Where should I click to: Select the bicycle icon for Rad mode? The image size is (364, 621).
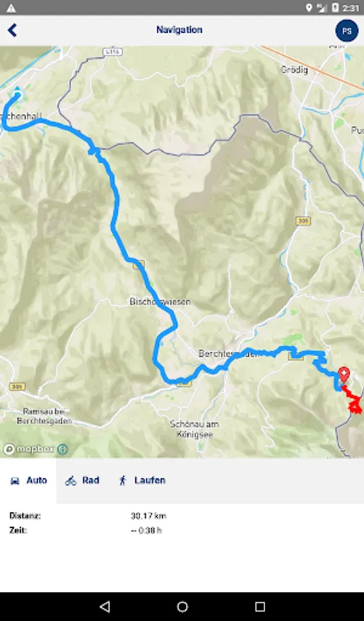71,481
